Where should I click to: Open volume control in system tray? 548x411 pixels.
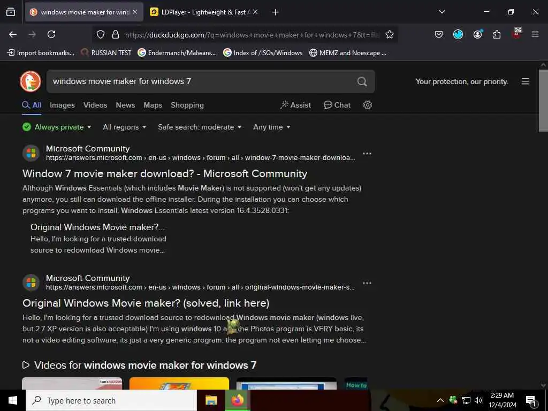[x=478, y=400]
